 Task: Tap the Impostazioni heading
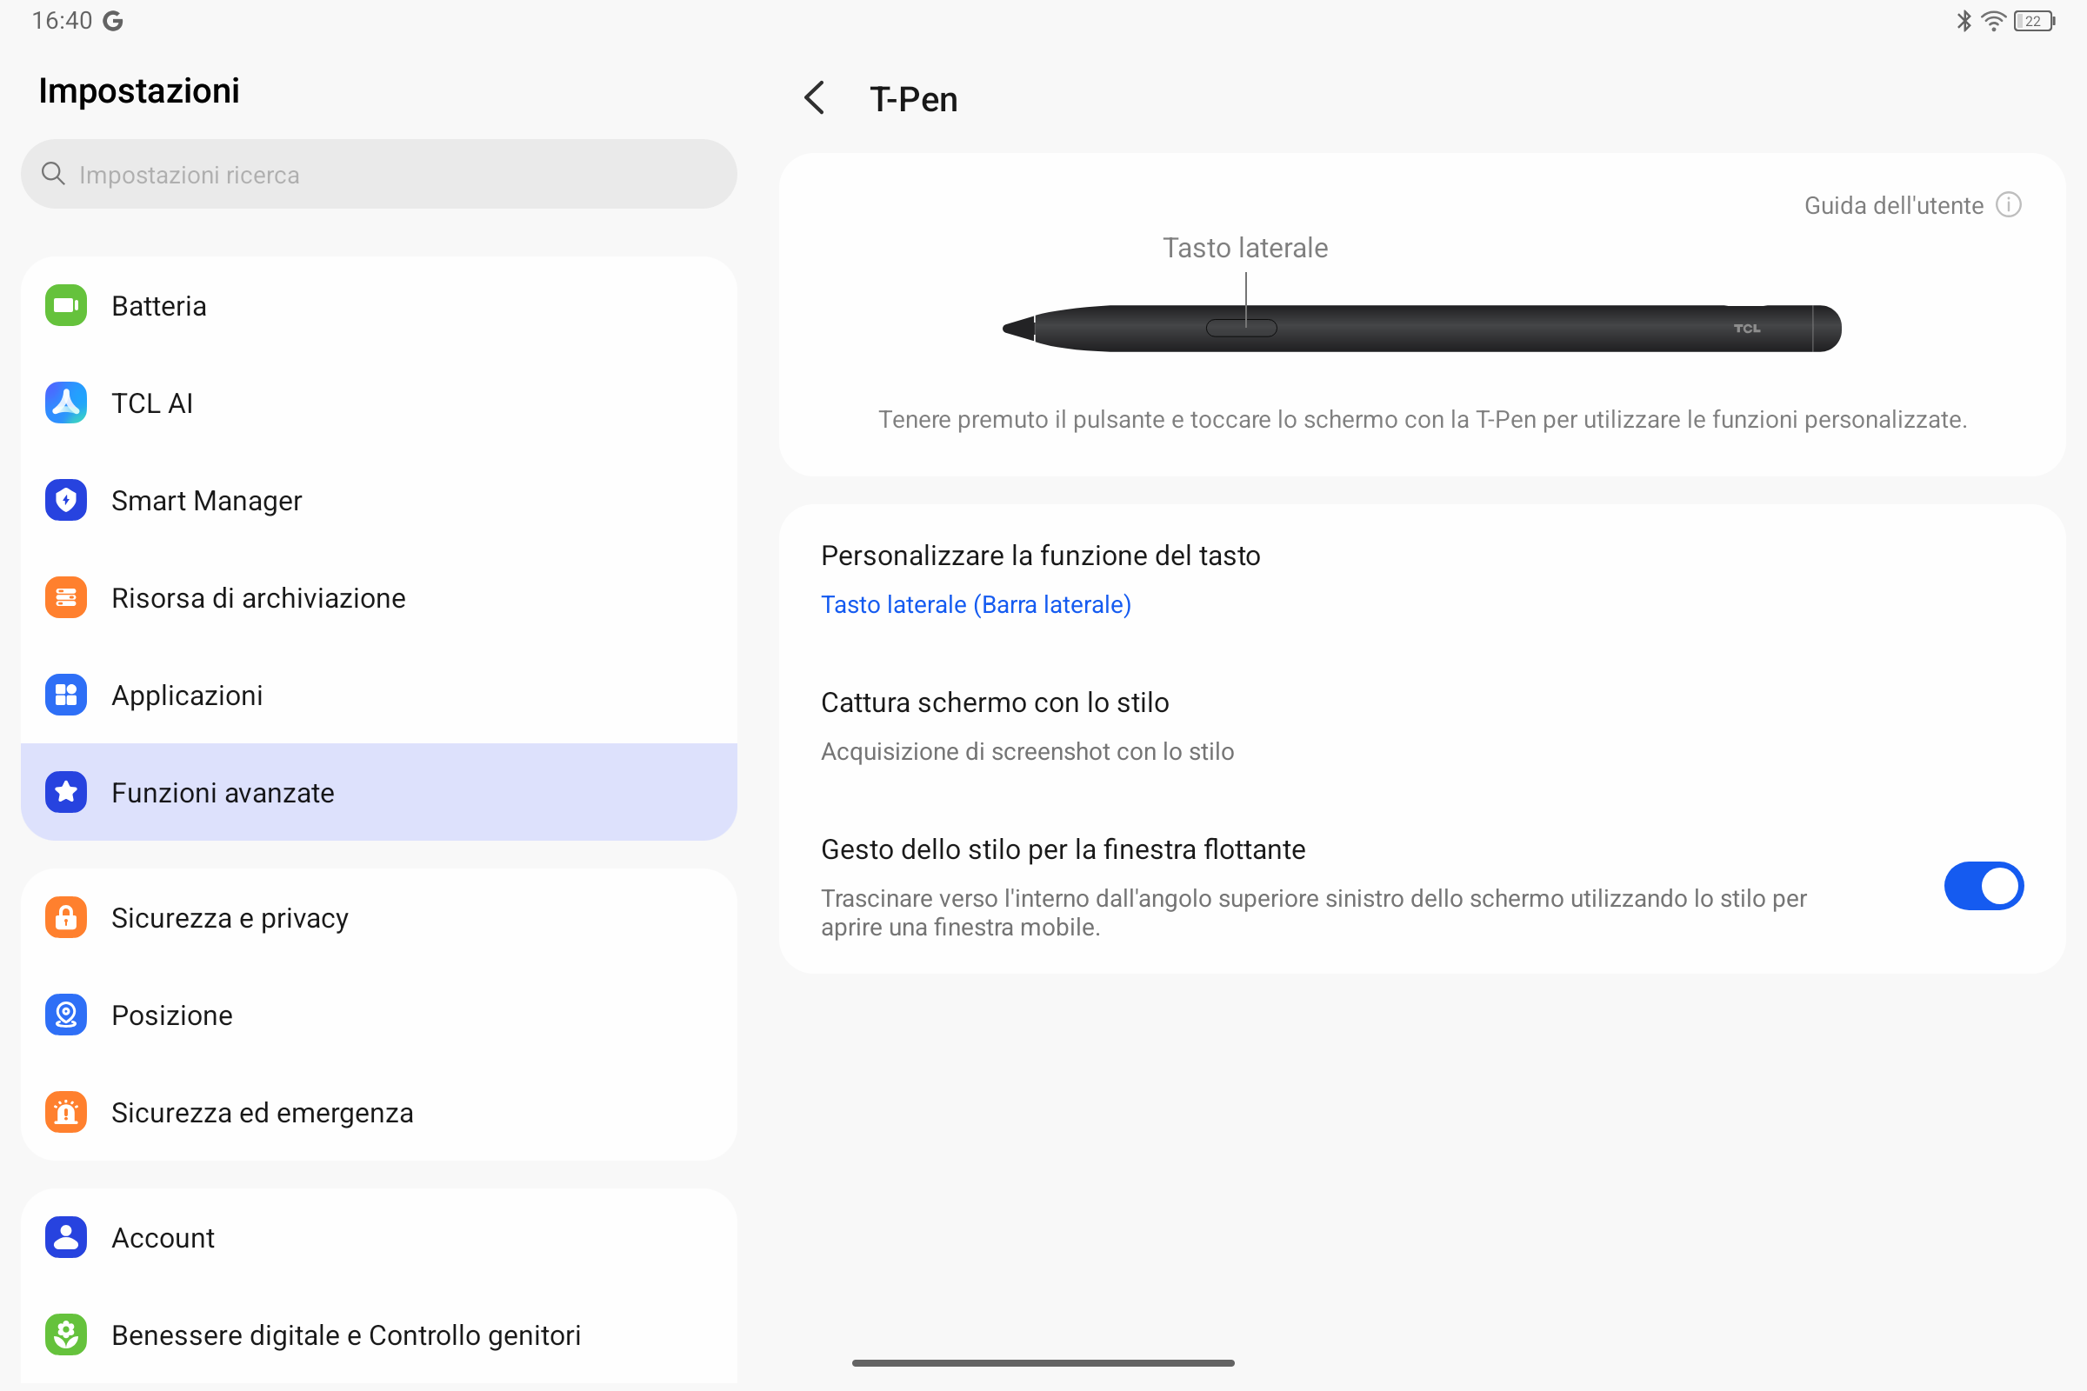(x=139, y=90)
